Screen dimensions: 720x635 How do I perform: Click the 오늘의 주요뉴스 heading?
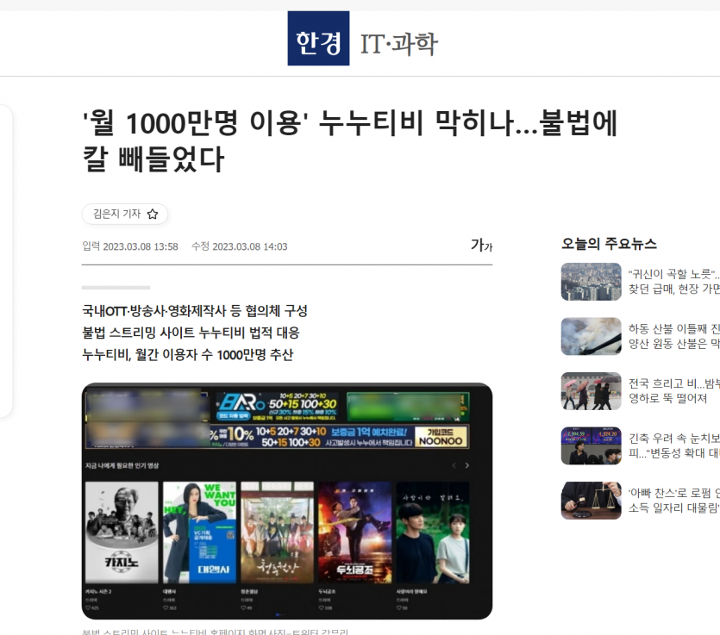click(609, 244)
